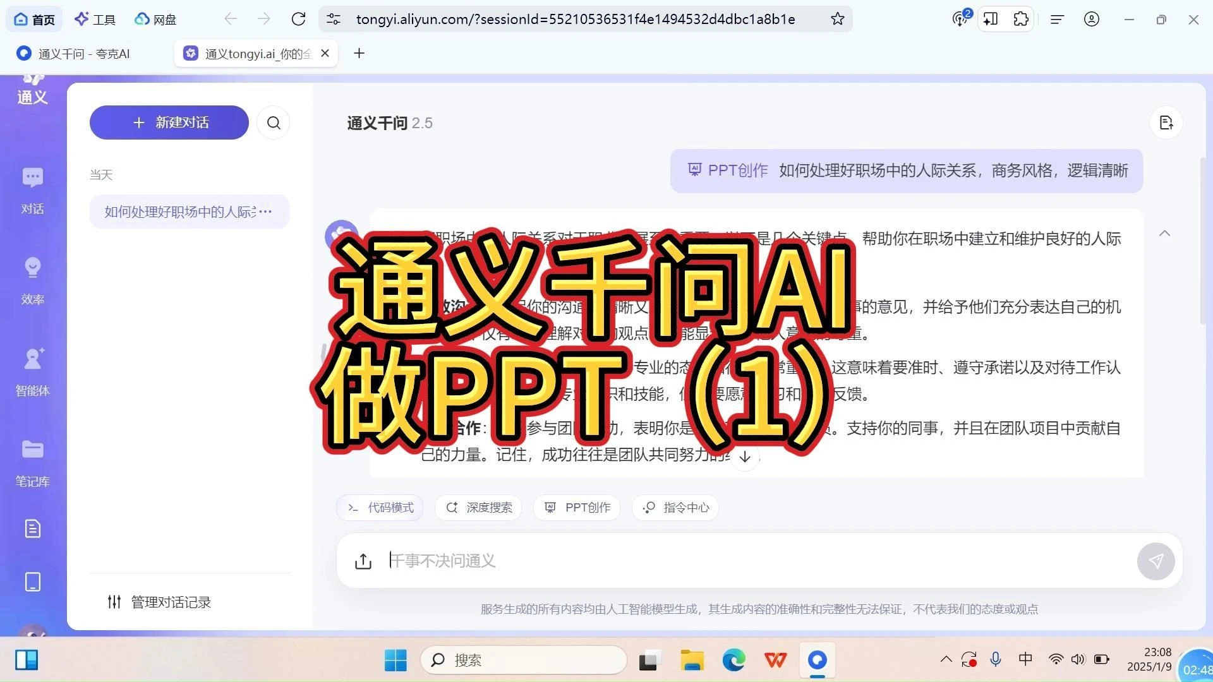Open 管理对话记录 settings

coord(159,602)
